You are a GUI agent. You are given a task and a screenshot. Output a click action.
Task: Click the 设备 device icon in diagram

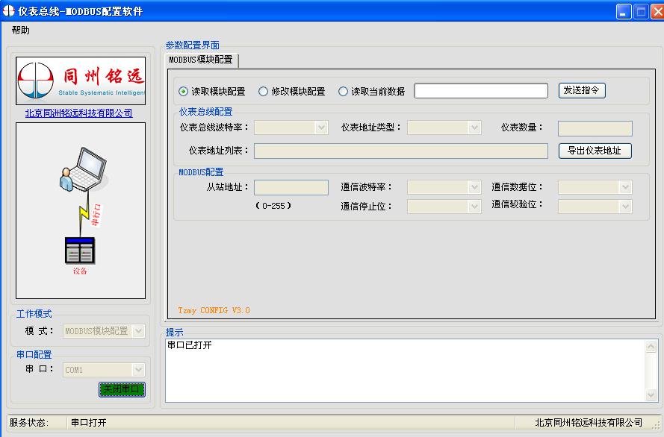80,251
